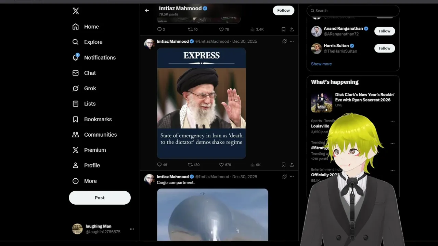View analytics showing 3.4K views
Viewport: 438px width, 246px height.
257,29
